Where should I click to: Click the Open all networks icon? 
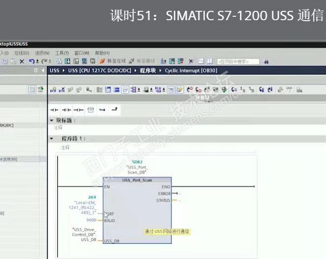(108, 90)
